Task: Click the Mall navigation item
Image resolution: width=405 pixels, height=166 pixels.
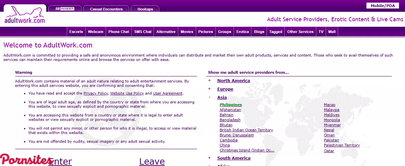Action: (x=332, y=32)
